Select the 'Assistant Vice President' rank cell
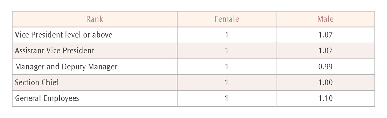The width and height of the screenshot is (387, 118). point(55,51)
